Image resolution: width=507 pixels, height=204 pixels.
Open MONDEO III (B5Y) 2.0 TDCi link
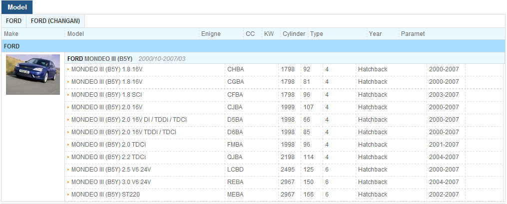point(108,145)
